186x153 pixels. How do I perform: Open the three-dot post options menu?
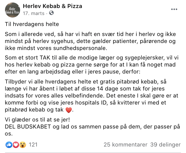tap(174, 9)
